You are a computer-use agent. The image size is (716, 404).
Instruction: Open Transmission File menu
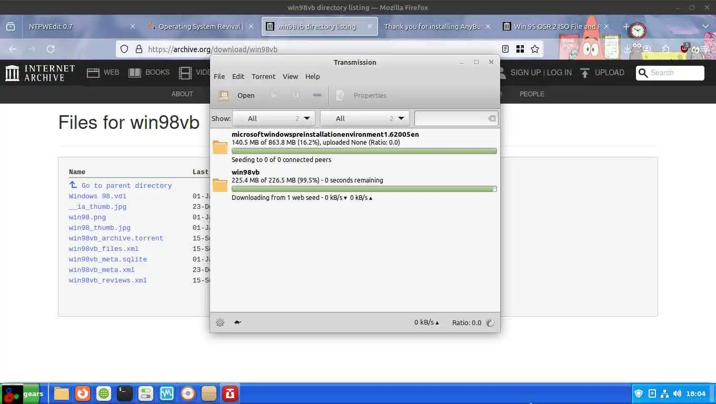pyautogui.click(x=219, y=76)
